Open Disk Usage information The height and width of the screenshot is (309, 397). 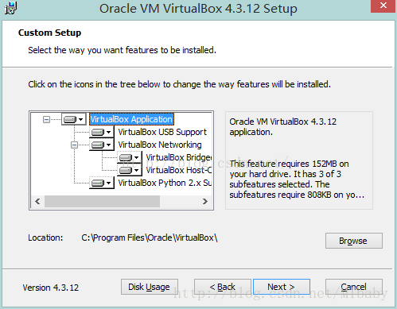coord(150,287)
